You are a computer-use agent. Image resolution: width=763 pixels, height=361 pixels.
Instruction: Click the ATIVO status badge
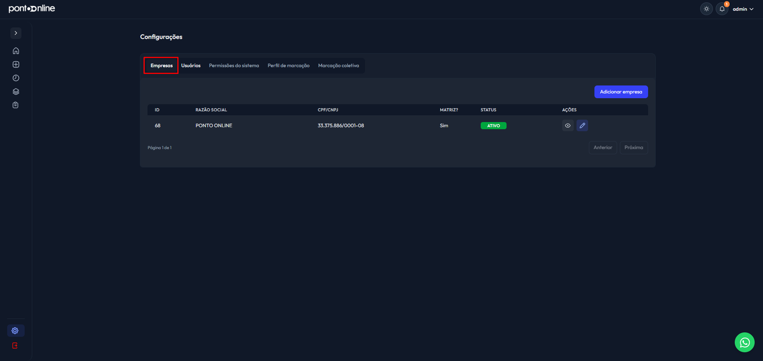[x=494, y=126]
